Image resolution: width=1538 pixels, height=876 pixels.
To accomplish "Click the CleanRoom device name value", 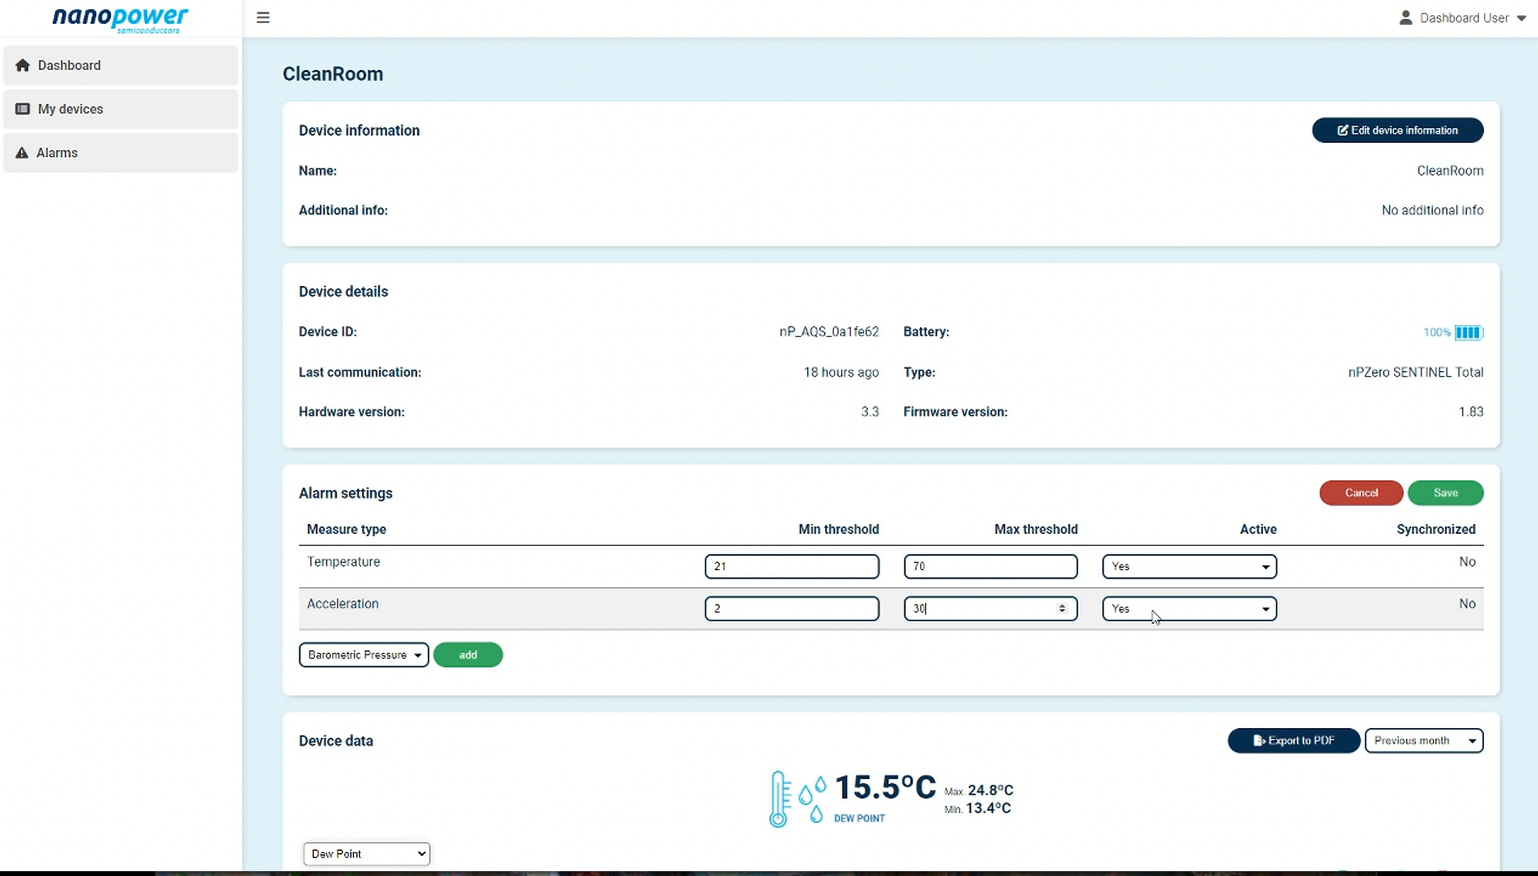I will (1450, 170).
